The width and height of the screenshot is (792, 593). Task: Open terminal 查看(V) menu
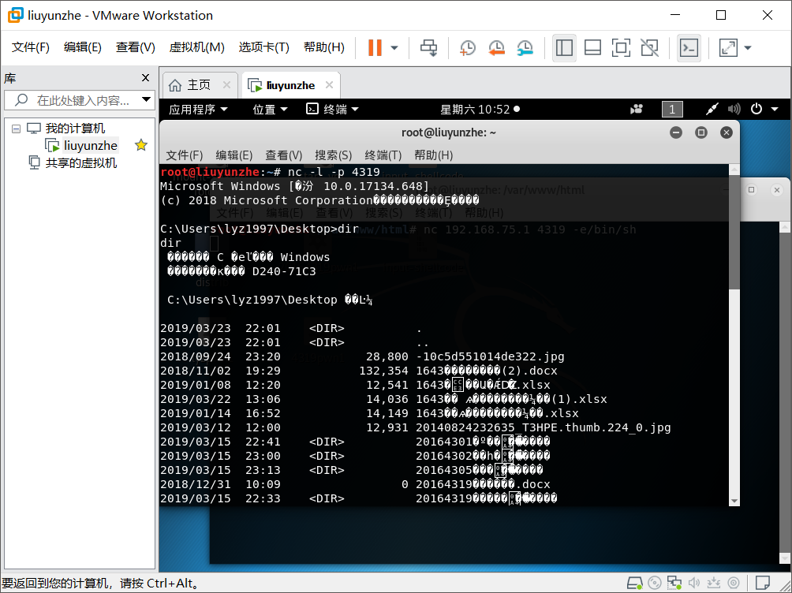(x=283, y=155)
